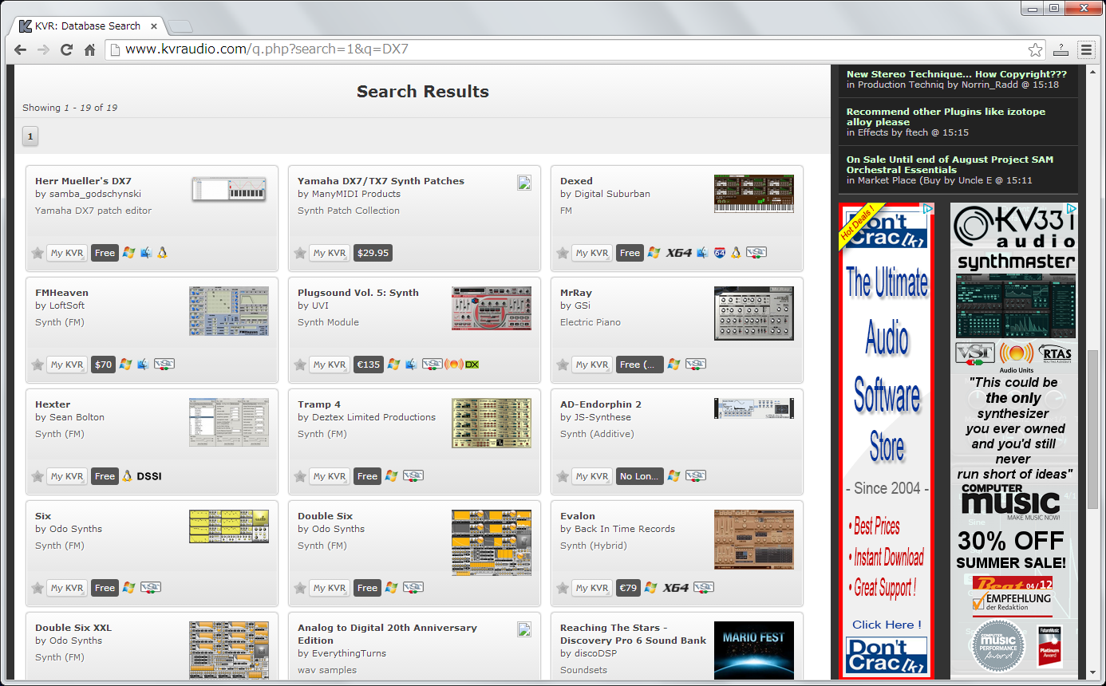This screenshot has width=1106, height=686.
Task: Click the Free price button on Dexed
Action: click(630, 253)
